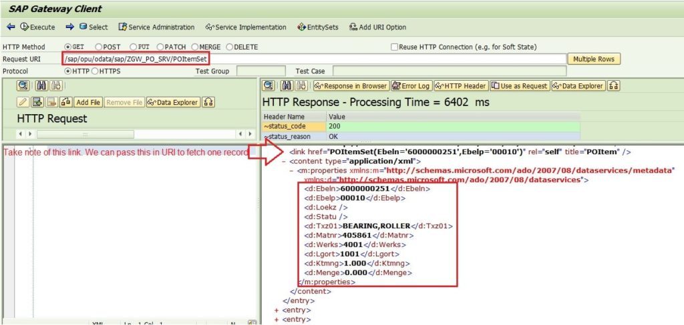This screenshot has width=684, height=325.
Task: Click the insert row icon beside pencil
Action: [37, 102]
